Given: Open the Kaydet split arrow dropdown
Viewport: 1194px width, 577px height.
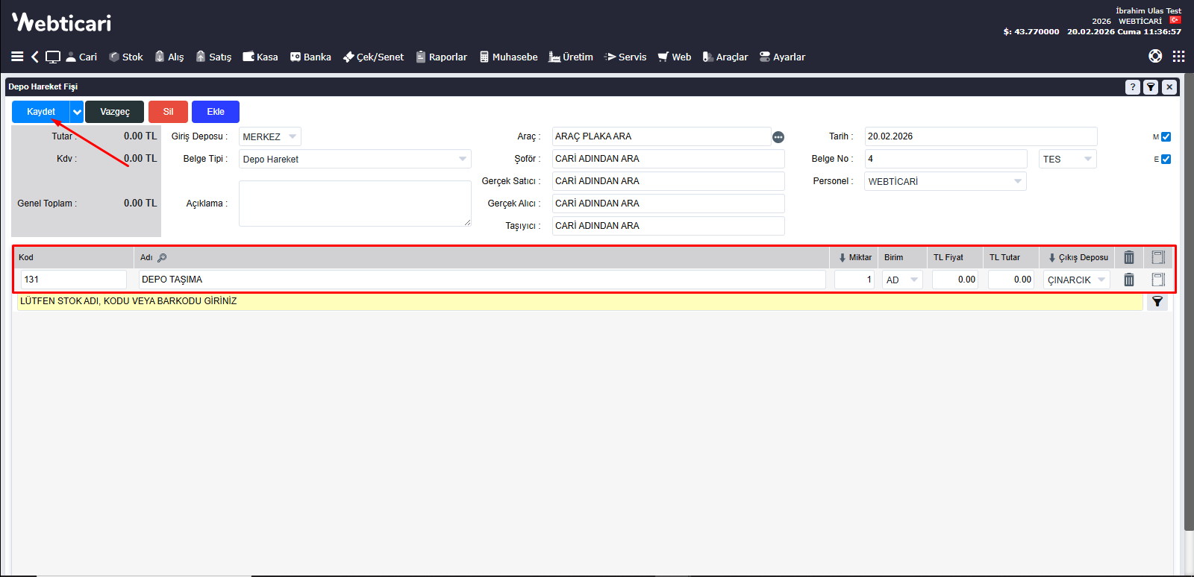Looking at the screenshot, I should [x=77, y=112].
